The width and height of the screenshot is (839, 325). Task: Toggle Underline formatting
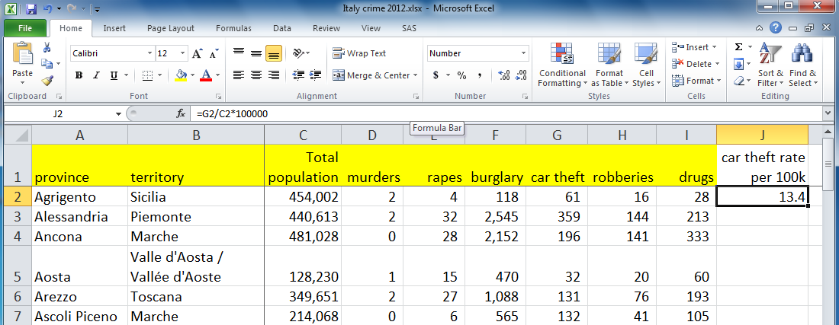(x=114, y=75)
